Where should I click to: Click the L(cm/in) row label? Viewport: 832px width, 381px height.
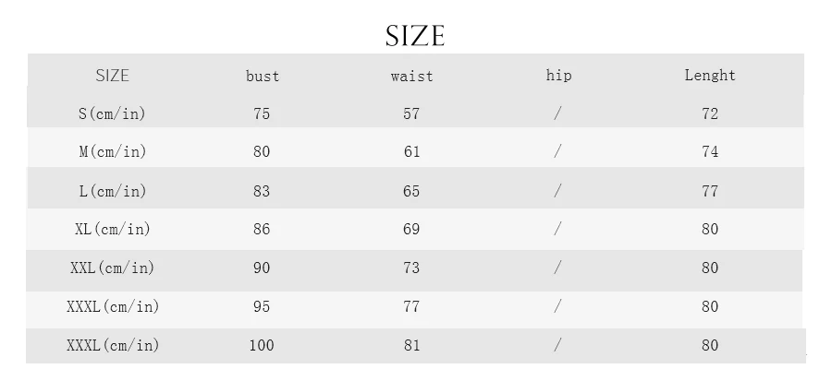113,191
